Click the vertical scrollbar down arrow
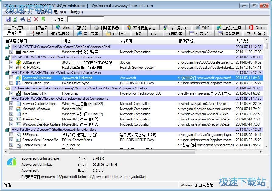The width and height of the screenshot is (272, 191). pos(266,147)
